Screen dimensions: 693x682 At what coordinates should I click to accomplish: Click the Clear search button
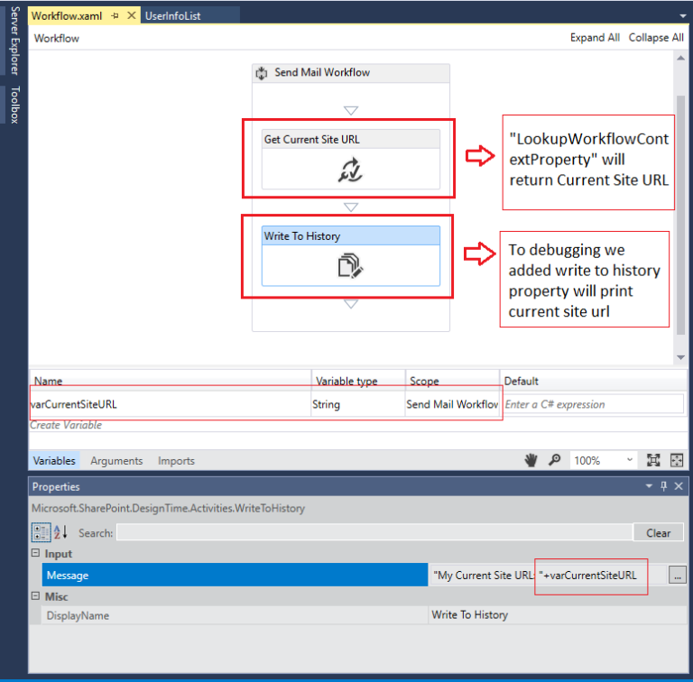659,533
